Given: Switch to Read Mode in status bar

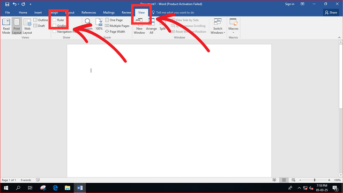Looking at the screenshot, I should [274, 180].
